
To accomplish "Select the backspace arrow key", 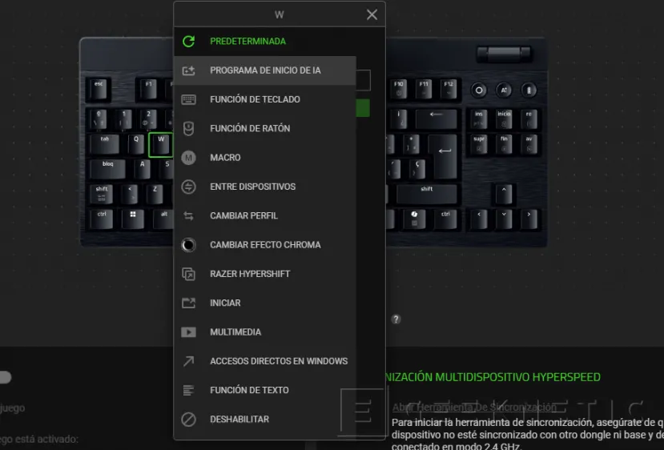I will (437, 119).
